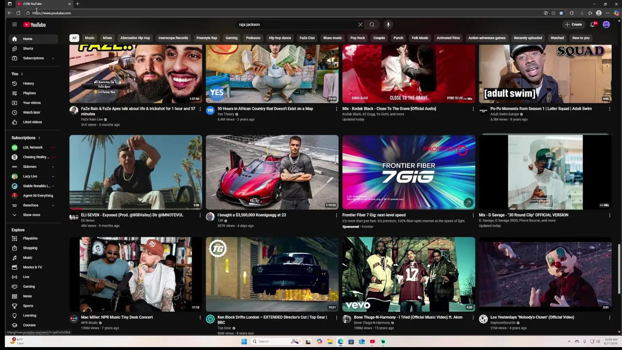The image size is (622, 350).
Task: Open News under Explore
Action: coord(33,296)
